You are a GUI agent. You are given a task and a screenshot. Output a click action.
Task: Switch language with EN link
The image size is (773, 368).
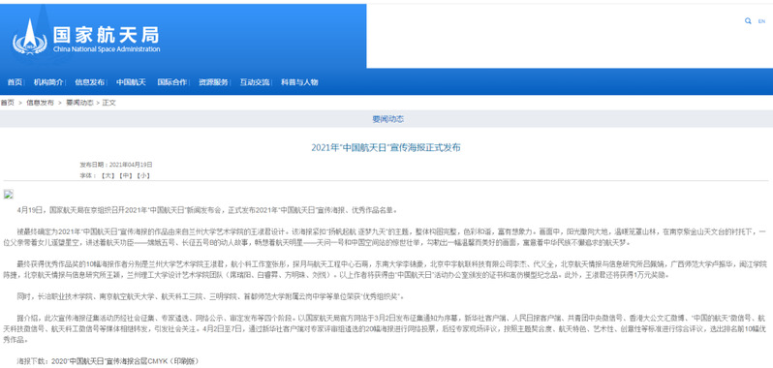[761, 21]
